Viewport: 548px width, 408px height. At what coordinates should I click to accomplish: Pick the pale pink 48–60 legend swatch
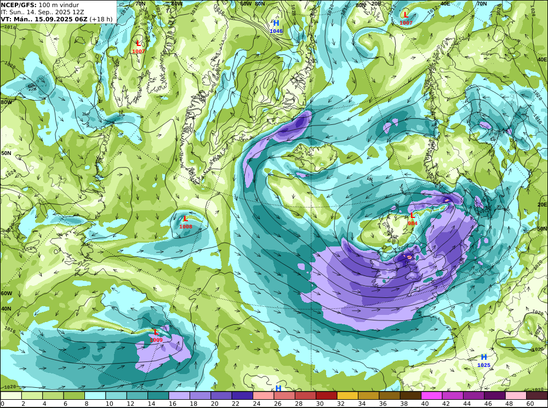(x=516, y=395)
